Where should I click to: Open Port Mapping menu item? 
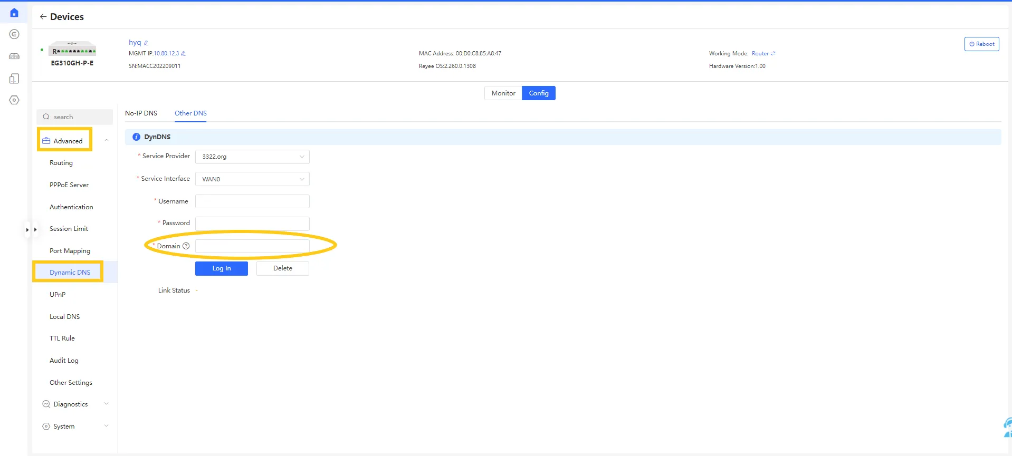pos(70,251)
